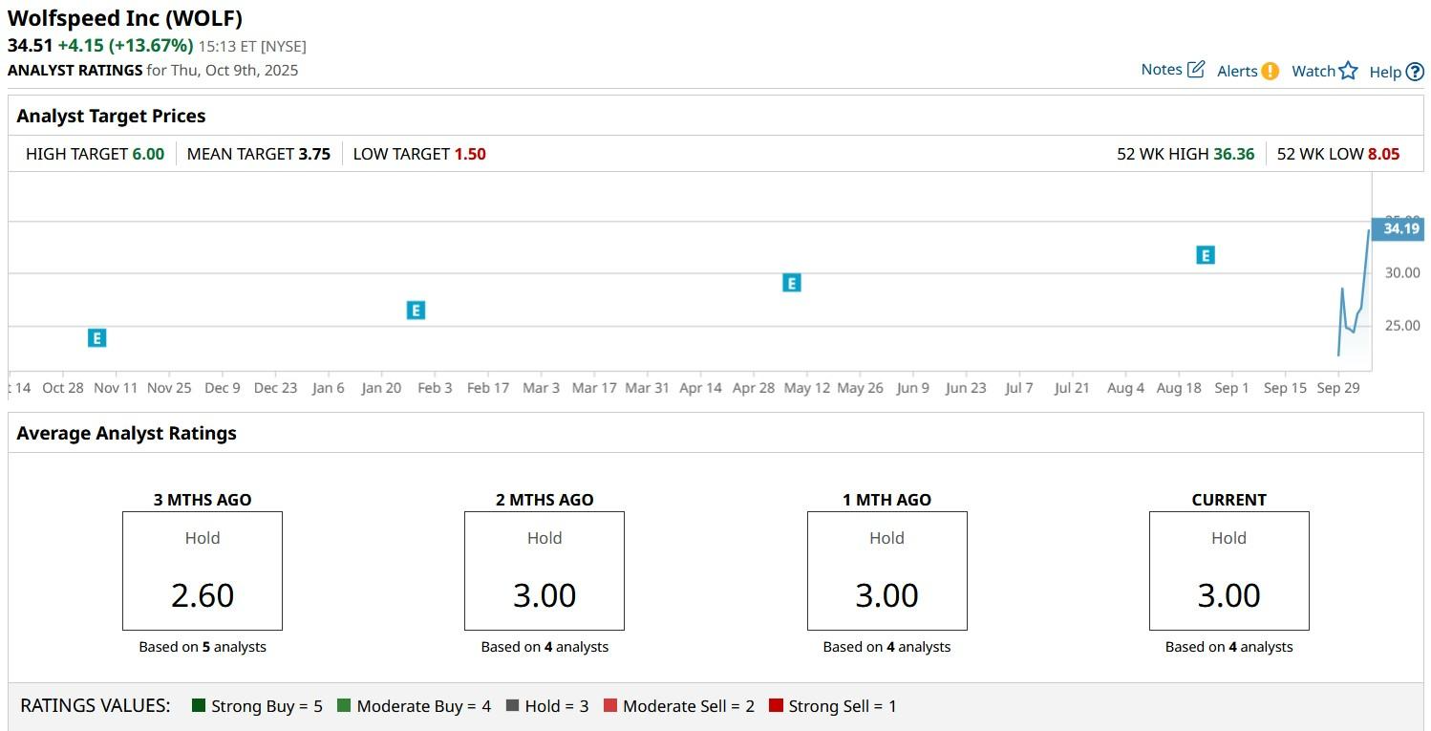Click the 3.00 rating under 1 MTH AGO
The height and width of the screenshot is (731, 1431).
886,595
